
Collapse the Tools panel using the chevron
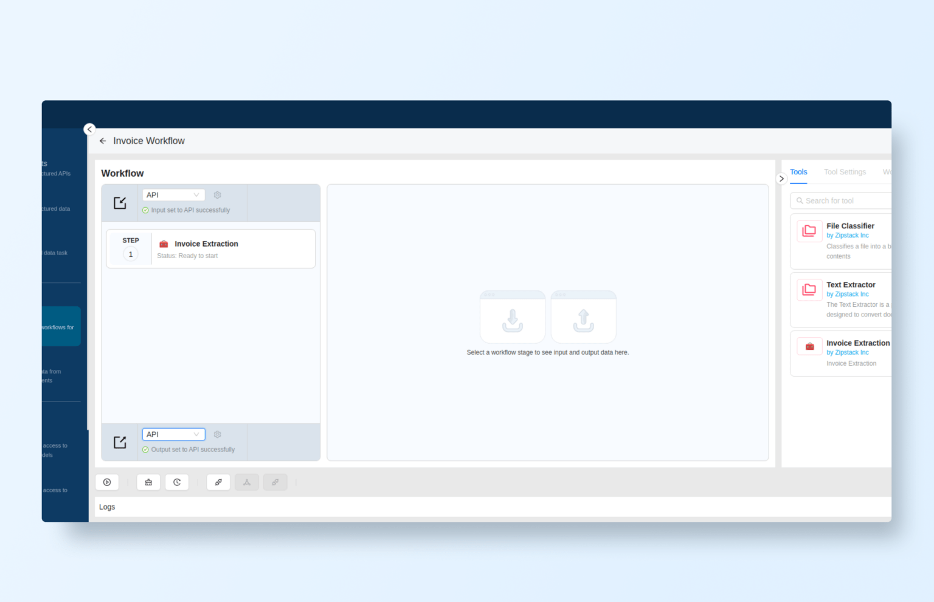coord(781,178)
